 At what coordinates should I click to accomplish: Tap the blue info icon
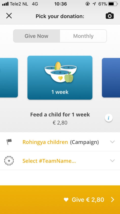click(109, 118)
